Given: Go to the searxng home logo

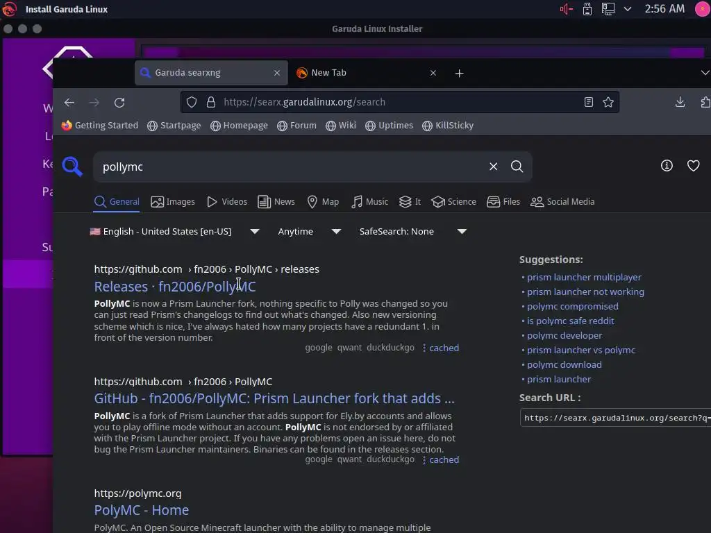Looking at the screenshot, I should [72, 167].
